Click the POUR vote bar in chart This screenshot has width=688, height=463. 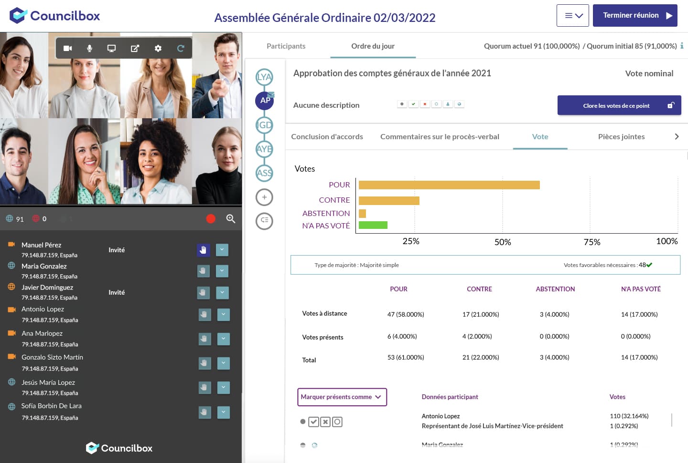[x=449, y=185]
